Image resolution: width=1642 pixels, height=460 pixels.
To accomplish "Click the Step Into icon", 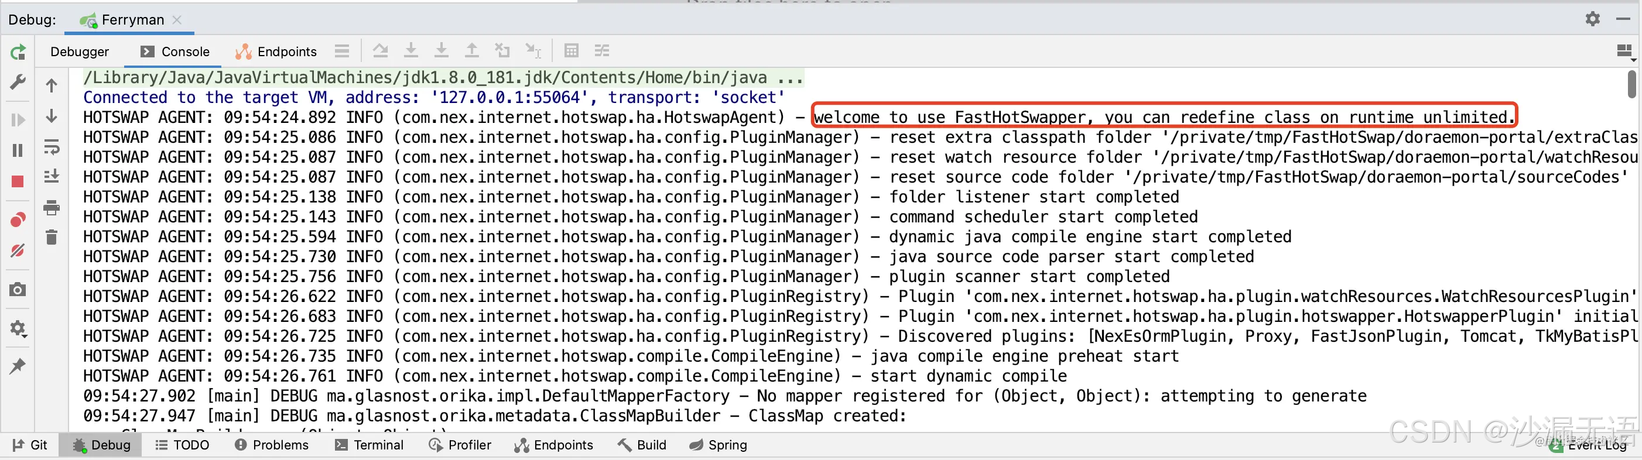I will (x=441, y=50).
